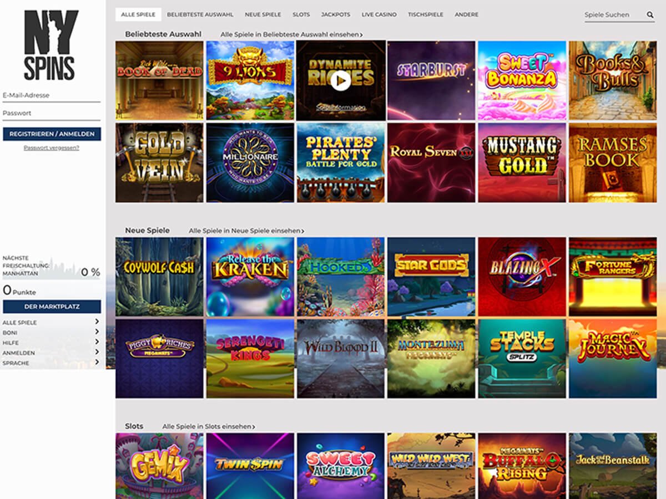Viewport: 666px width, 499px height.
Task: Open the Tischspiele tab
Action: tap(426, 14)
